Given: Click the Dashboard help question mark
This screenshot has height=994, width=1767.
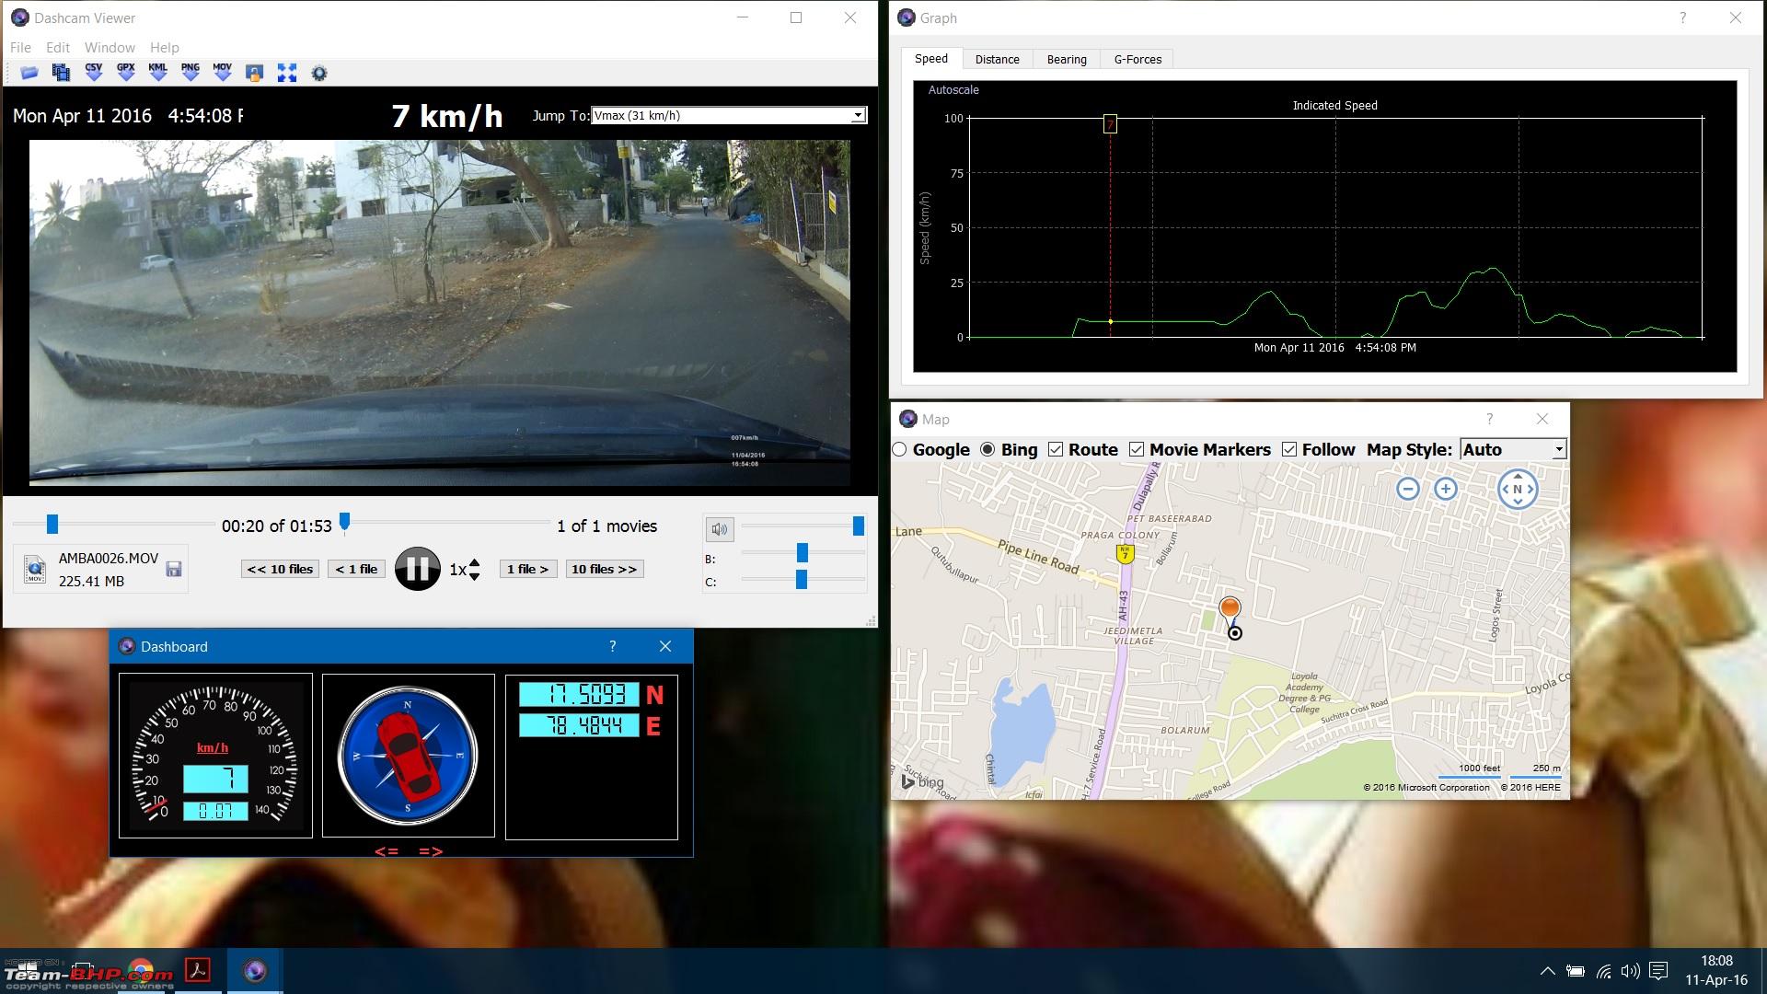Looking at the screenshot, I should pyautogui.click(x=612, y=646).
